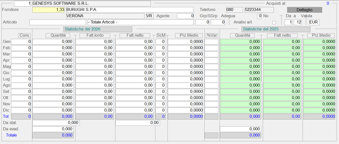Select the Dic 2025 Quantità green cell

[x=240, y=110]
